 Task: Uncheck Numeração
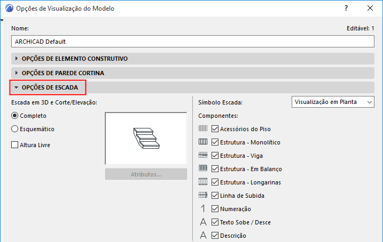tap(215, 208)
